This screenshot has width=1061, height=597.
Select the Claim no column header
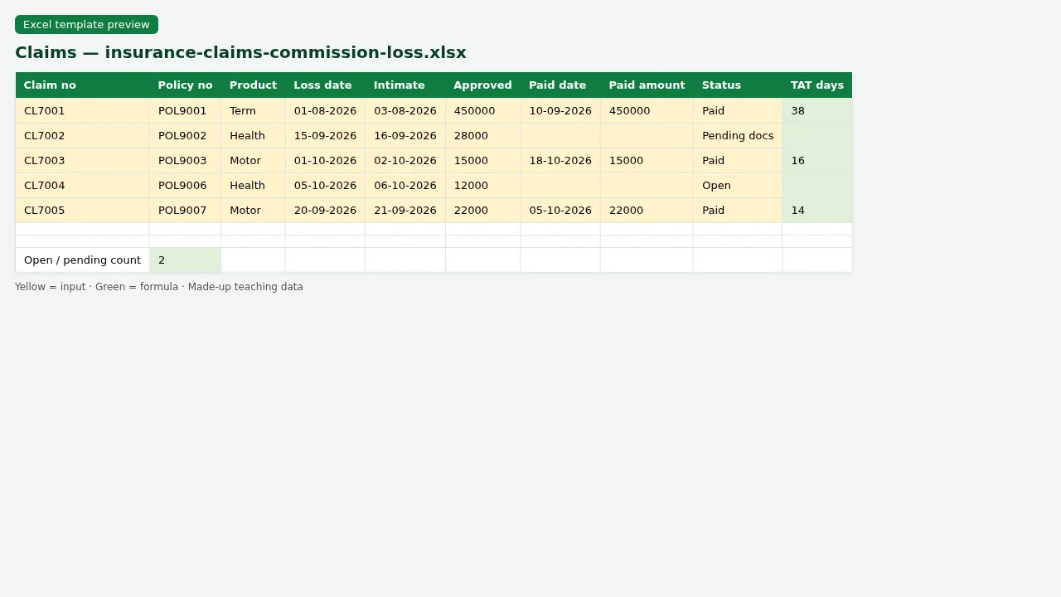tap(82, 85)
